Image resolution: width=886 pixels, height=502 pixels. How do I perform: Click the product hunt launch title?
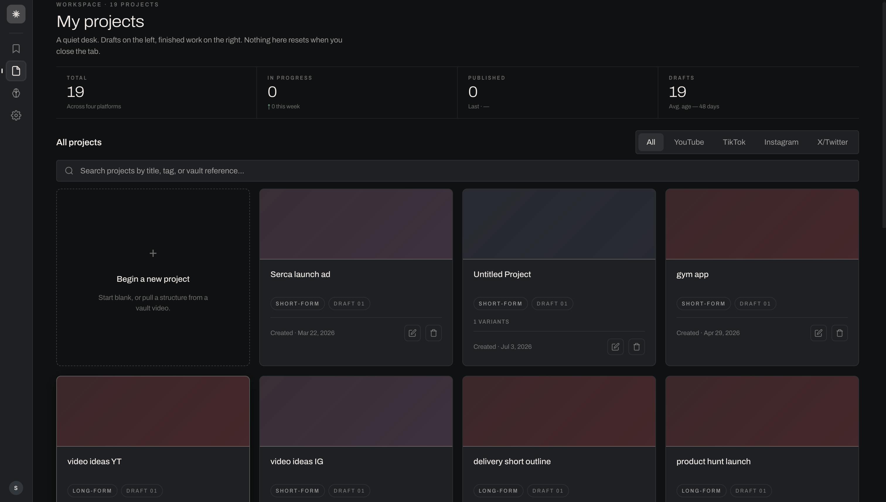[x=713, y=462]
